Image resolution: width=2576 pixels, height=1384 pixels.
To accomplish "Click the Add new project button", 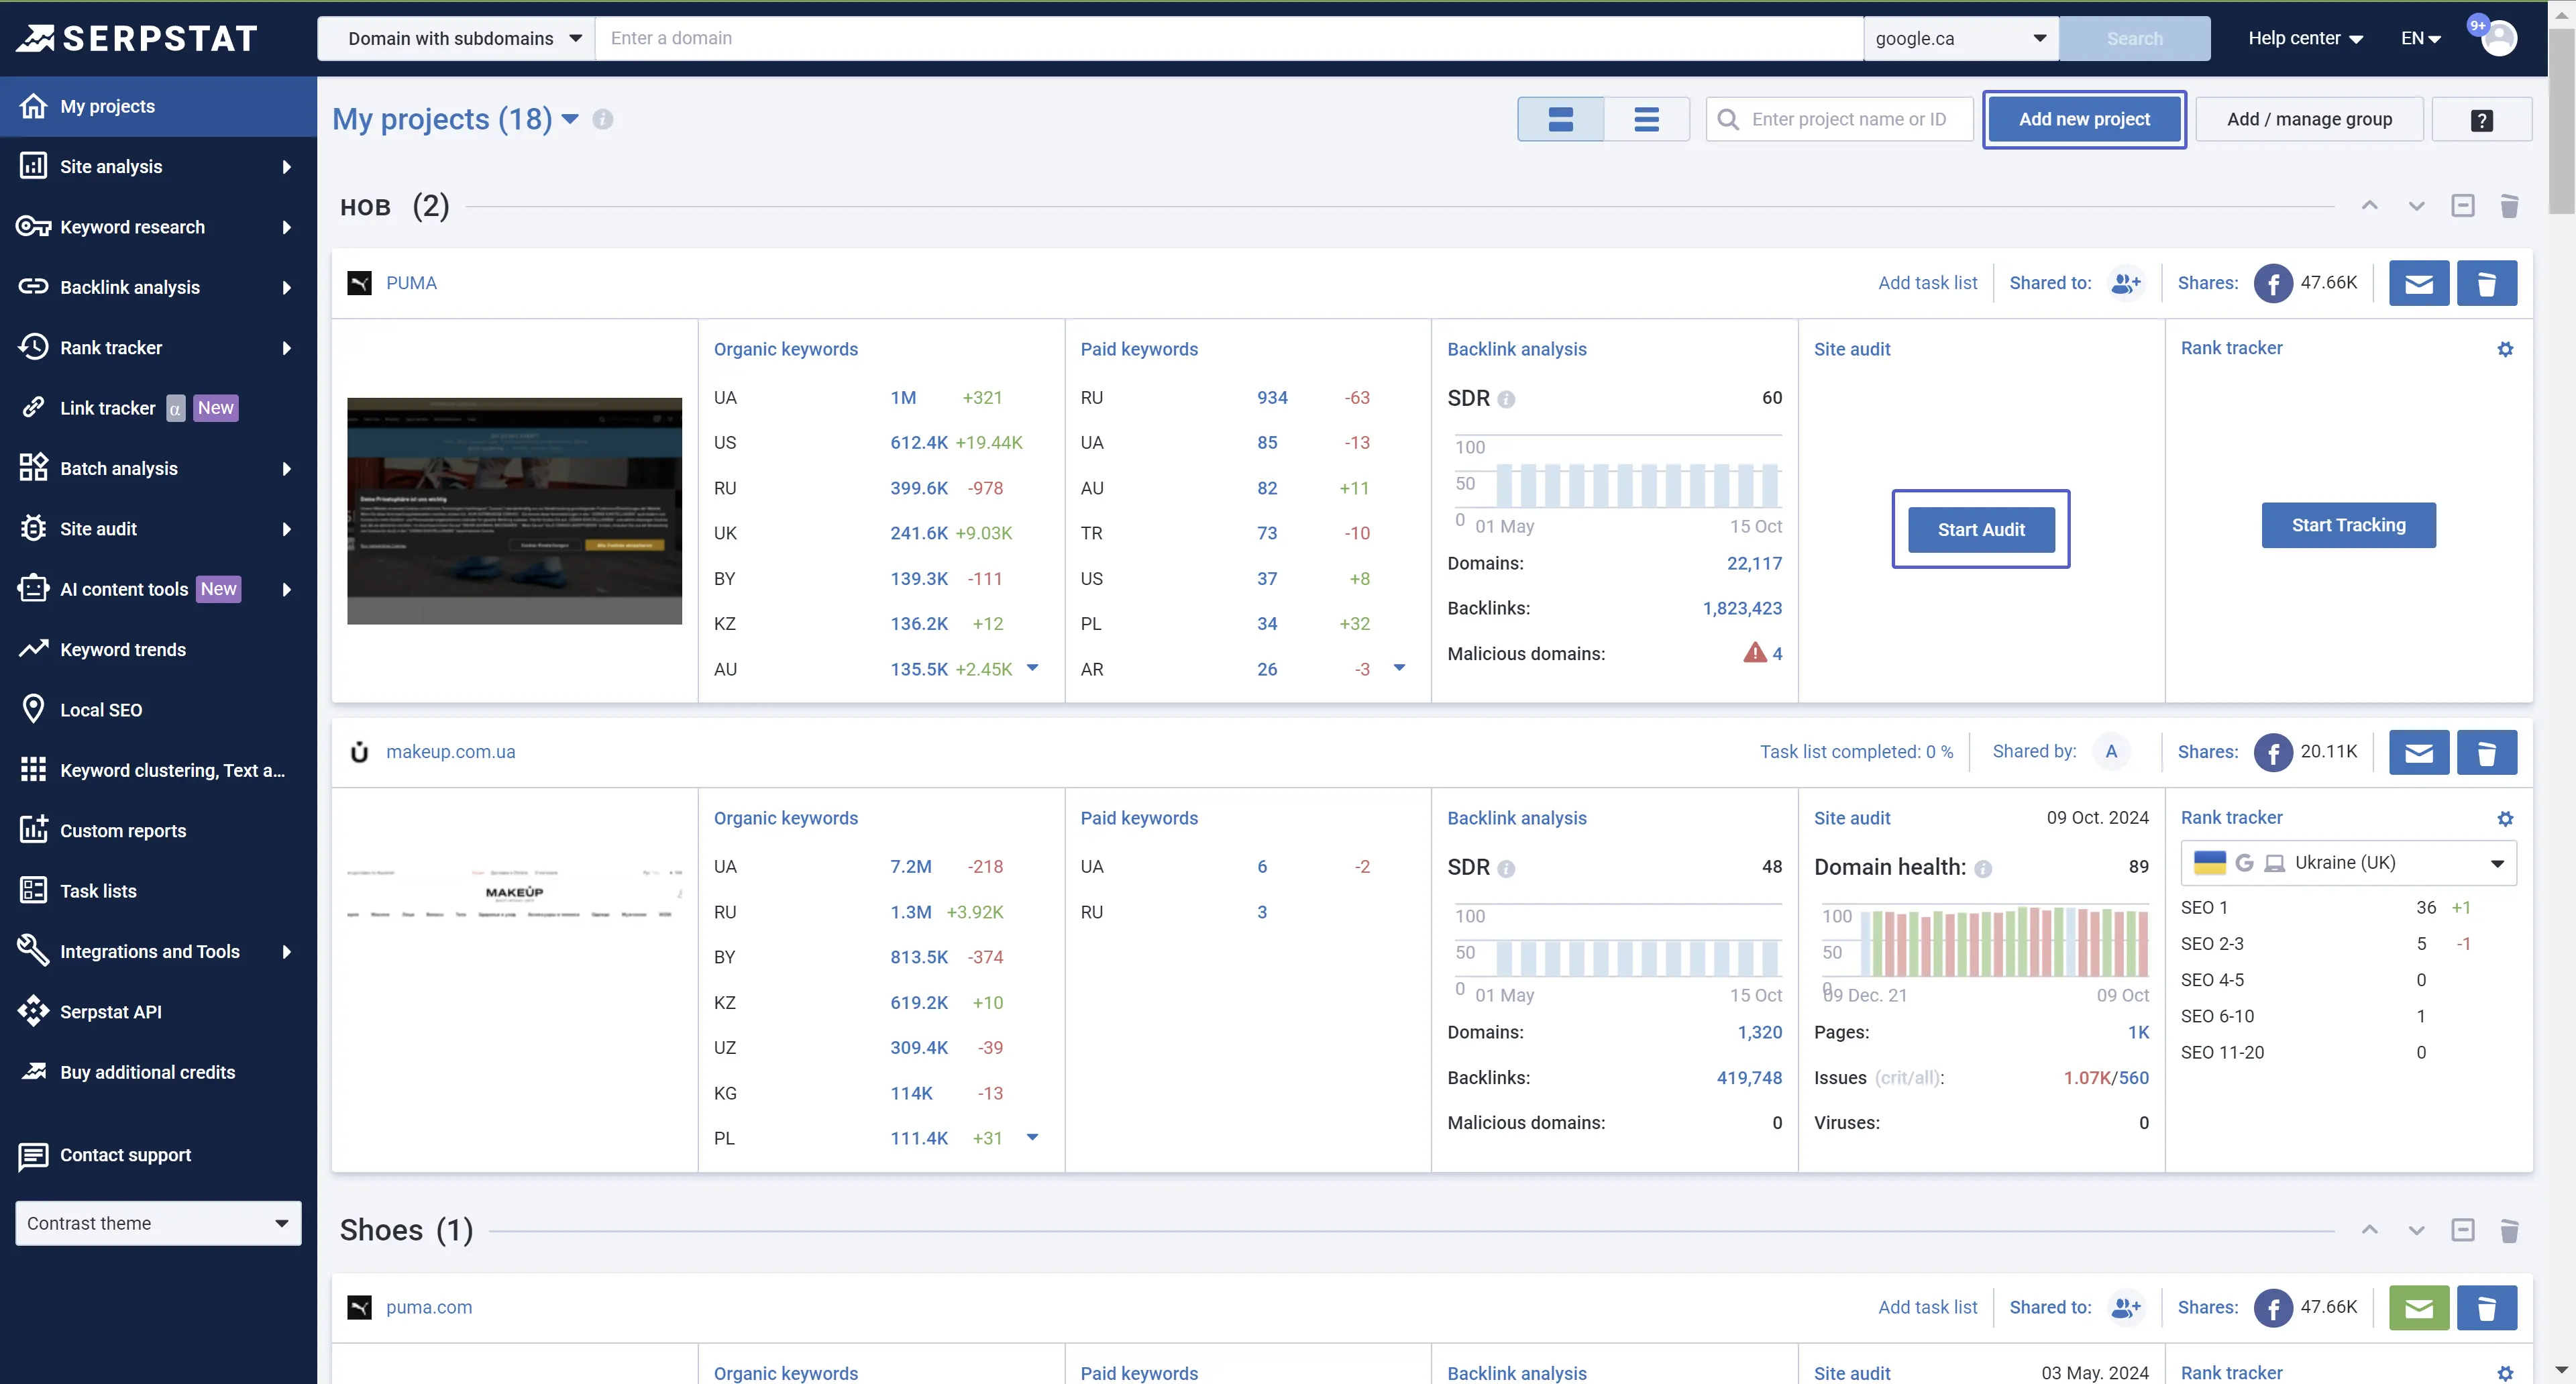I will pyautogui.click(x=2083, y=119).
